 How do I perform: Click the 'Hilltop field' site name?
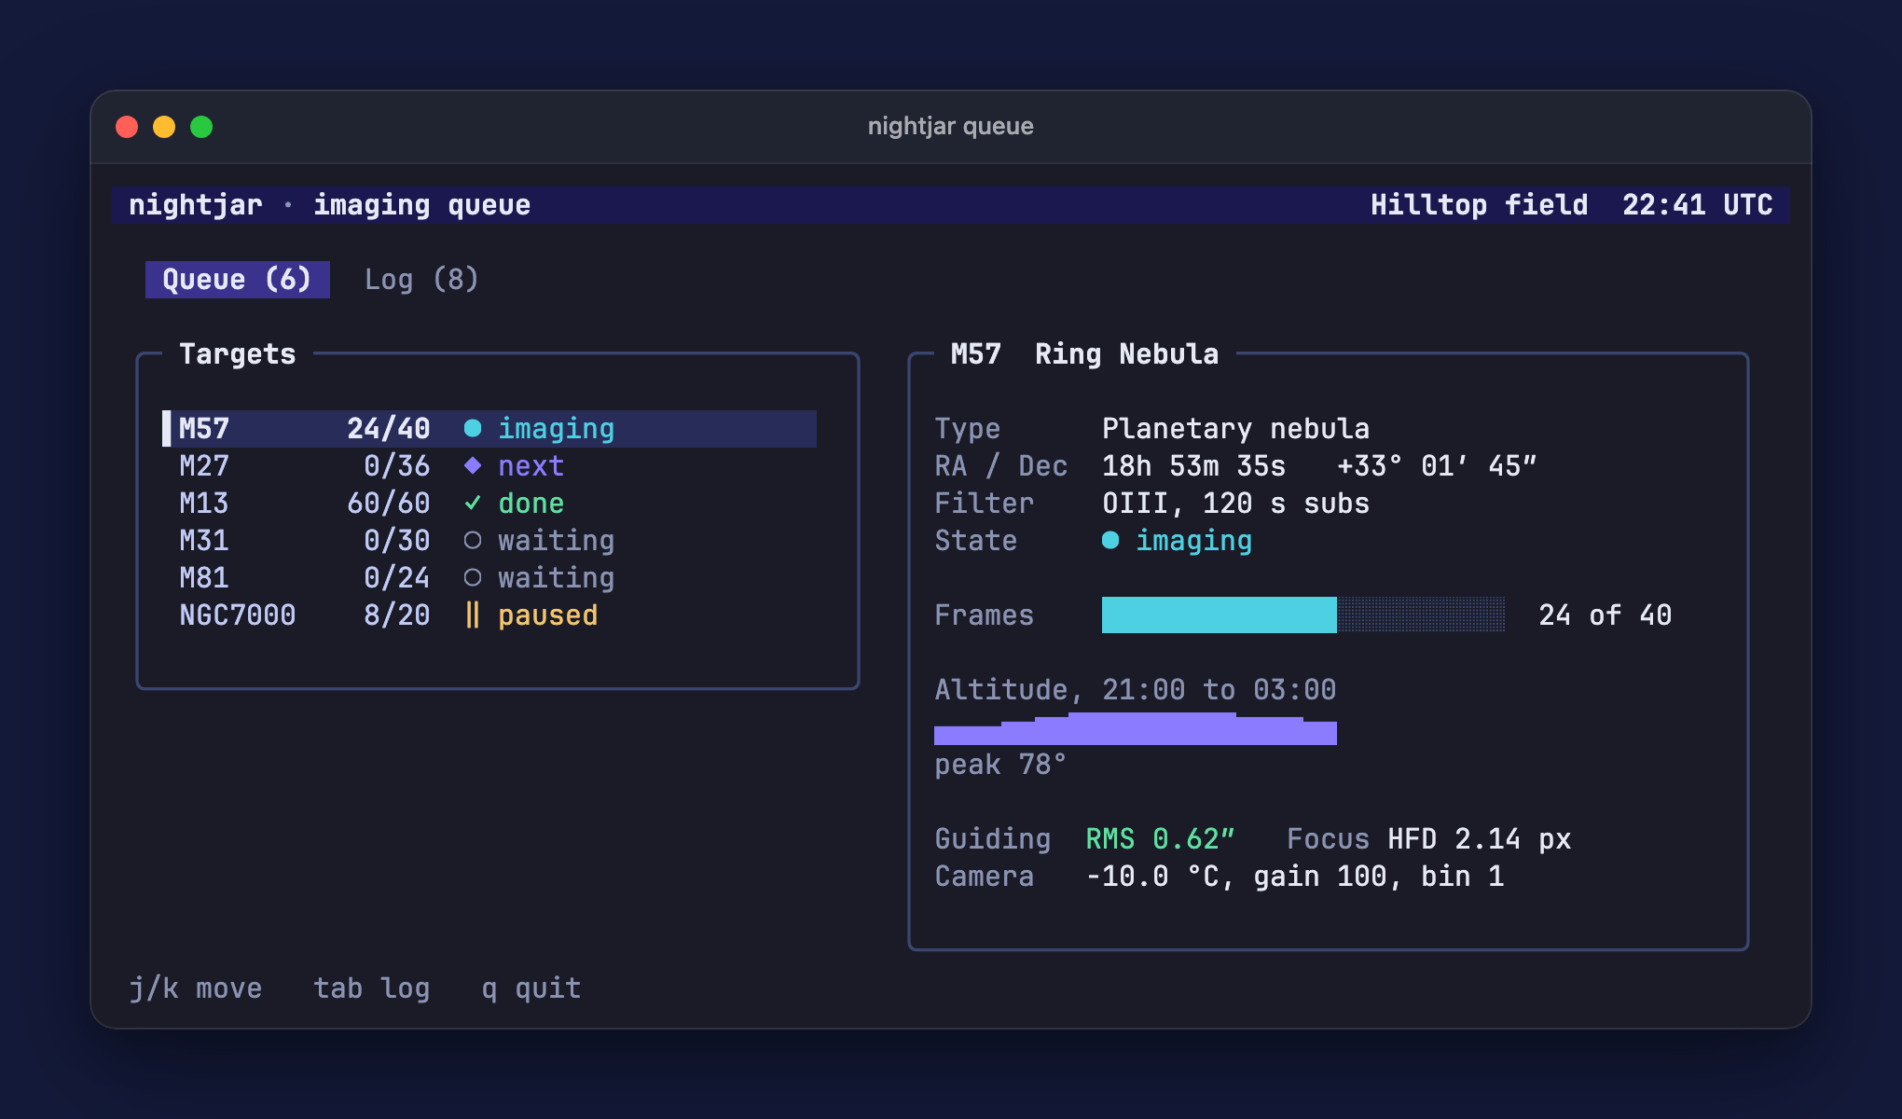[1480, 205]
